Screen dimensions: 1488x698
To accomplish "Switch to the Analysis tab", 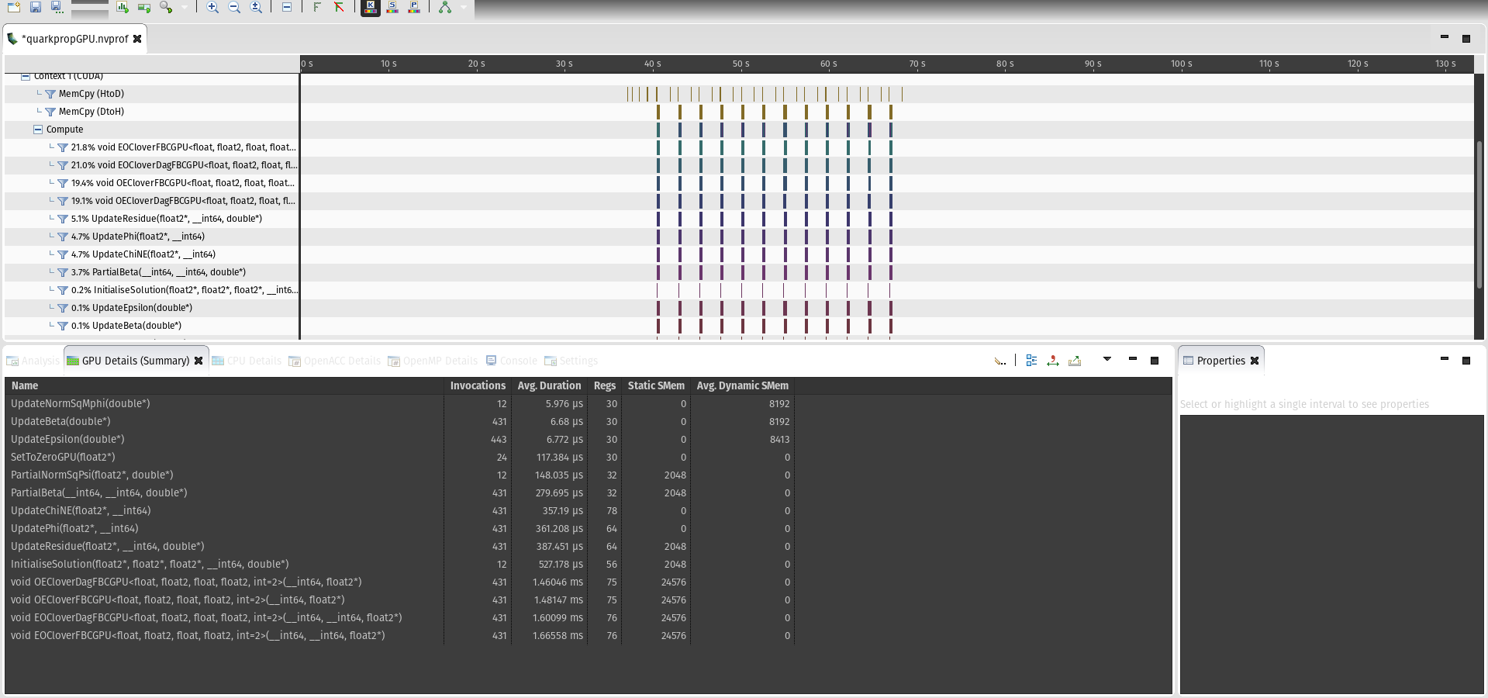I will click(x=33, y=361).
